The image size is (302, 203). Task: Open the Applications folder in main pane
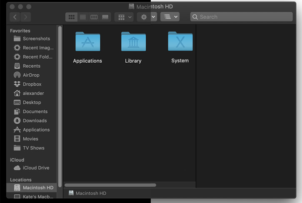tap(88, 42)
